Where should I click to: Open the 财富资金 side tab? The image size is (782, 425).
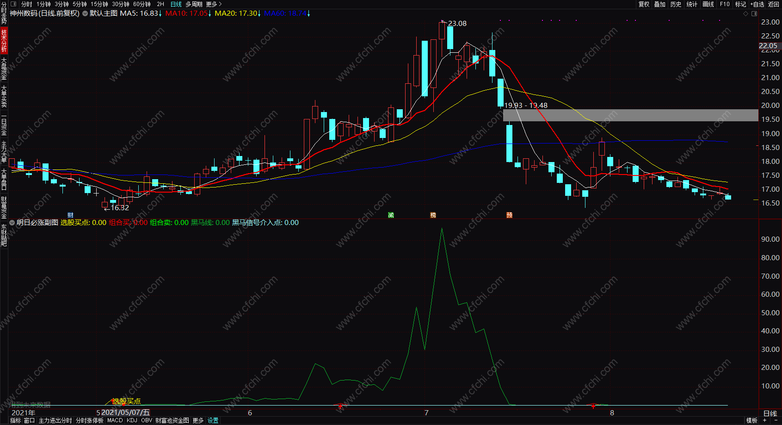pos(4,207)
